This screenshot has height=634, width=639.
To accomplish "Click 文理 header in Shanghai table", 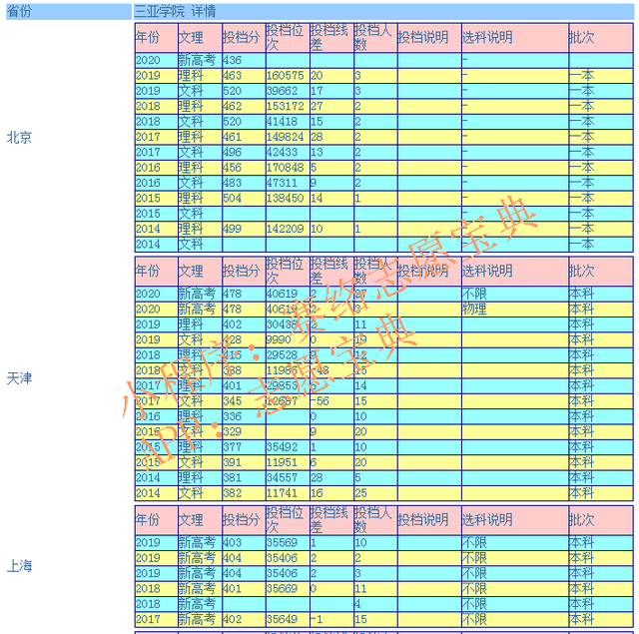I will click(x=200, y=520).
